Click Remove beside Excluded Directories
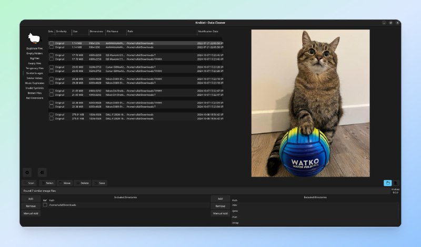This screenshot has height=247, width=421. pyautogui.click(x=220, y=206)
